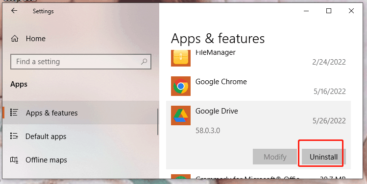This screenshot has height=184, width=367.
Task: Click the magnifier icon in the search box
Action: pyautogui.click(x=144, y=62)
